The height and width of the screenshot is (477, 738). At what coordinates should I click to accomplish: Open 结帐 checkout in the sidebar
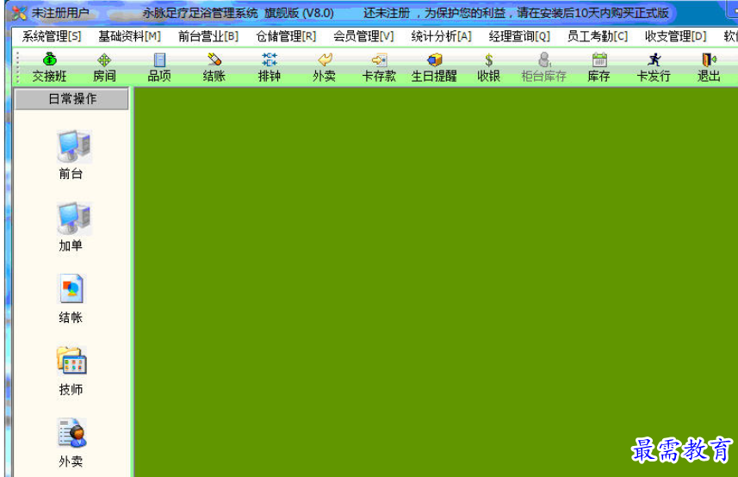click(71, 299)
